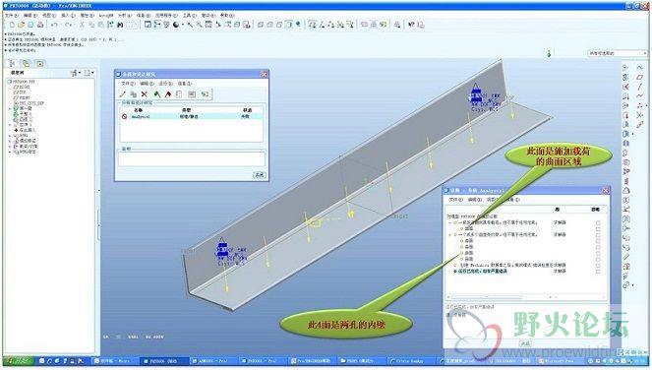The image size is (652, 370).
Task: Tick the ignore checkbox on last diagnostics row
Action: [598, 272]
